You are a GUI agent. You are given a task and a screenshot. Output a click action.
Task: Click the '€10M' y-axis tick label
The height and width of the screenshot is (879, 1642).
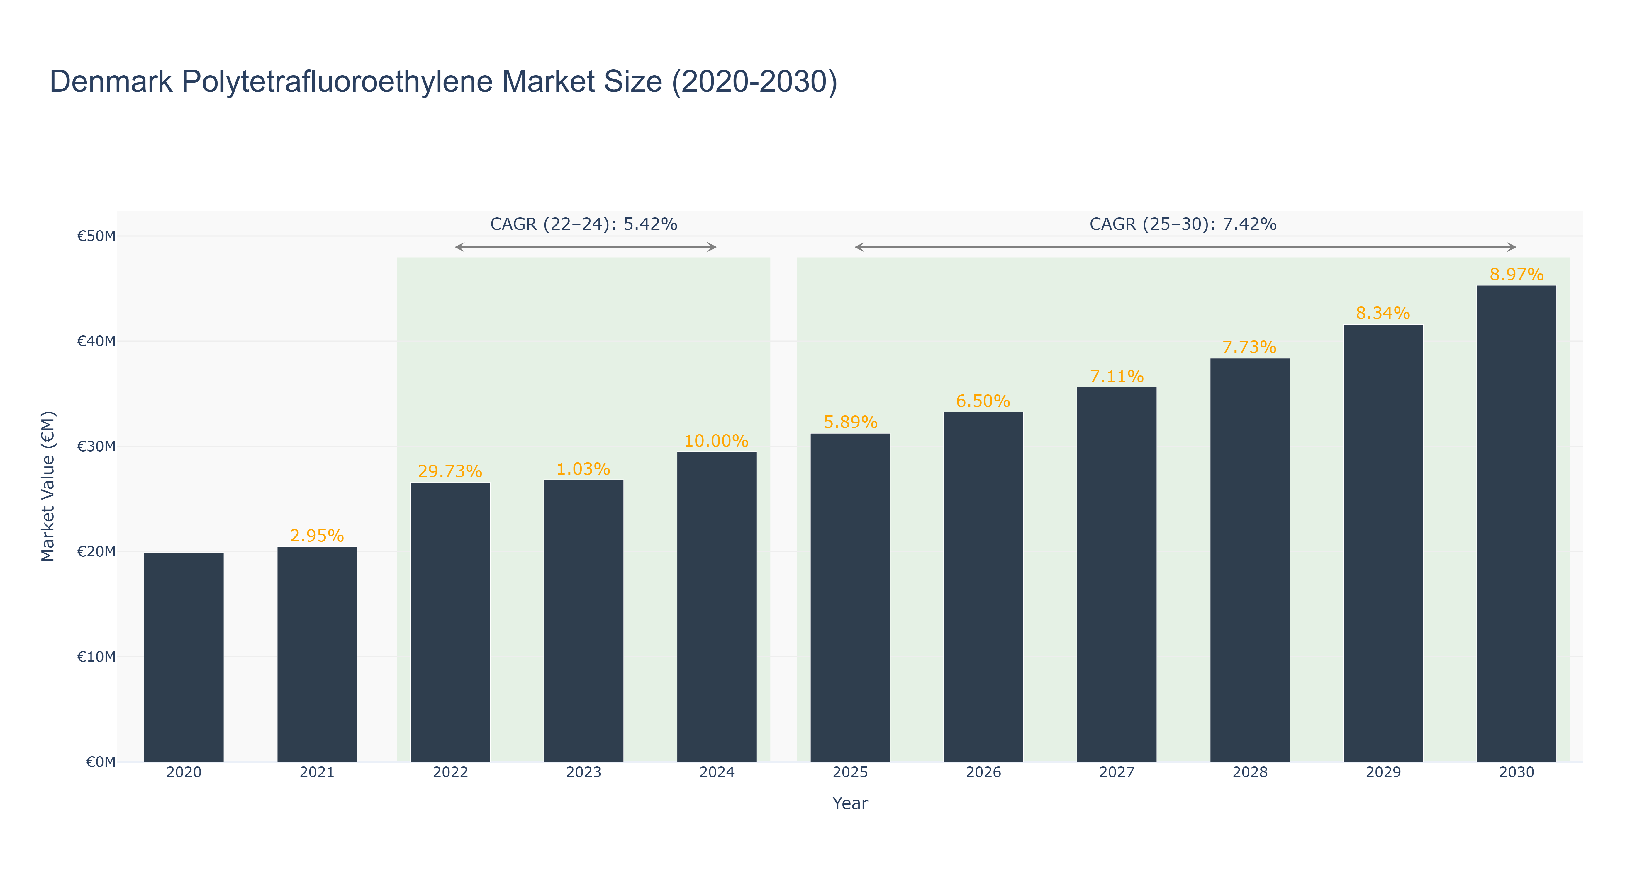tap(96, 657)
